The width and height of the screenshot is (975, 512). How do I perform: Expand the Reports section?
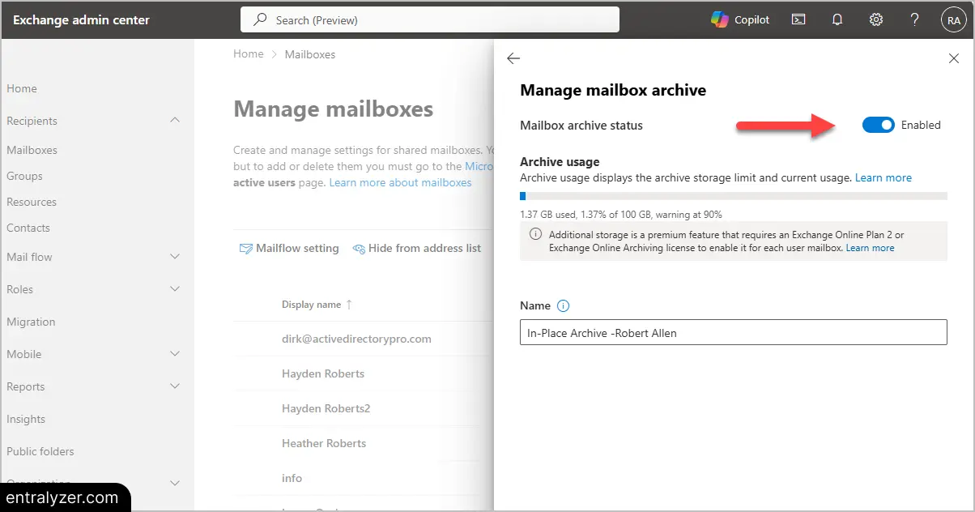click(175, 386)
